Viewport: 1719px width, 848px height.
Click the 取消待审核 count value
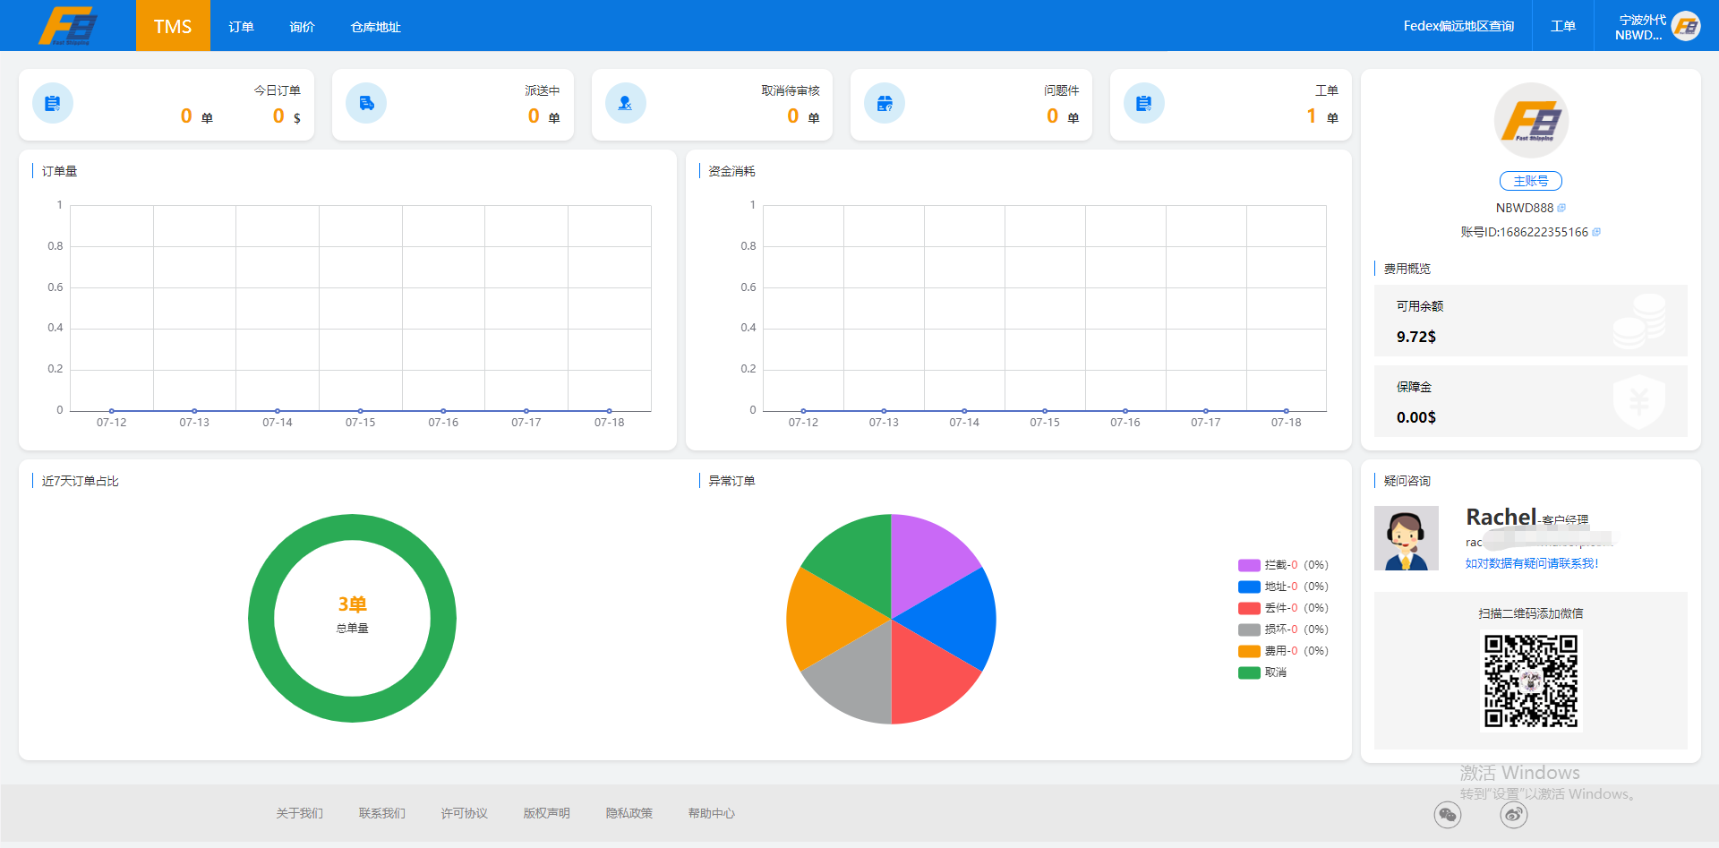(793, 116)
